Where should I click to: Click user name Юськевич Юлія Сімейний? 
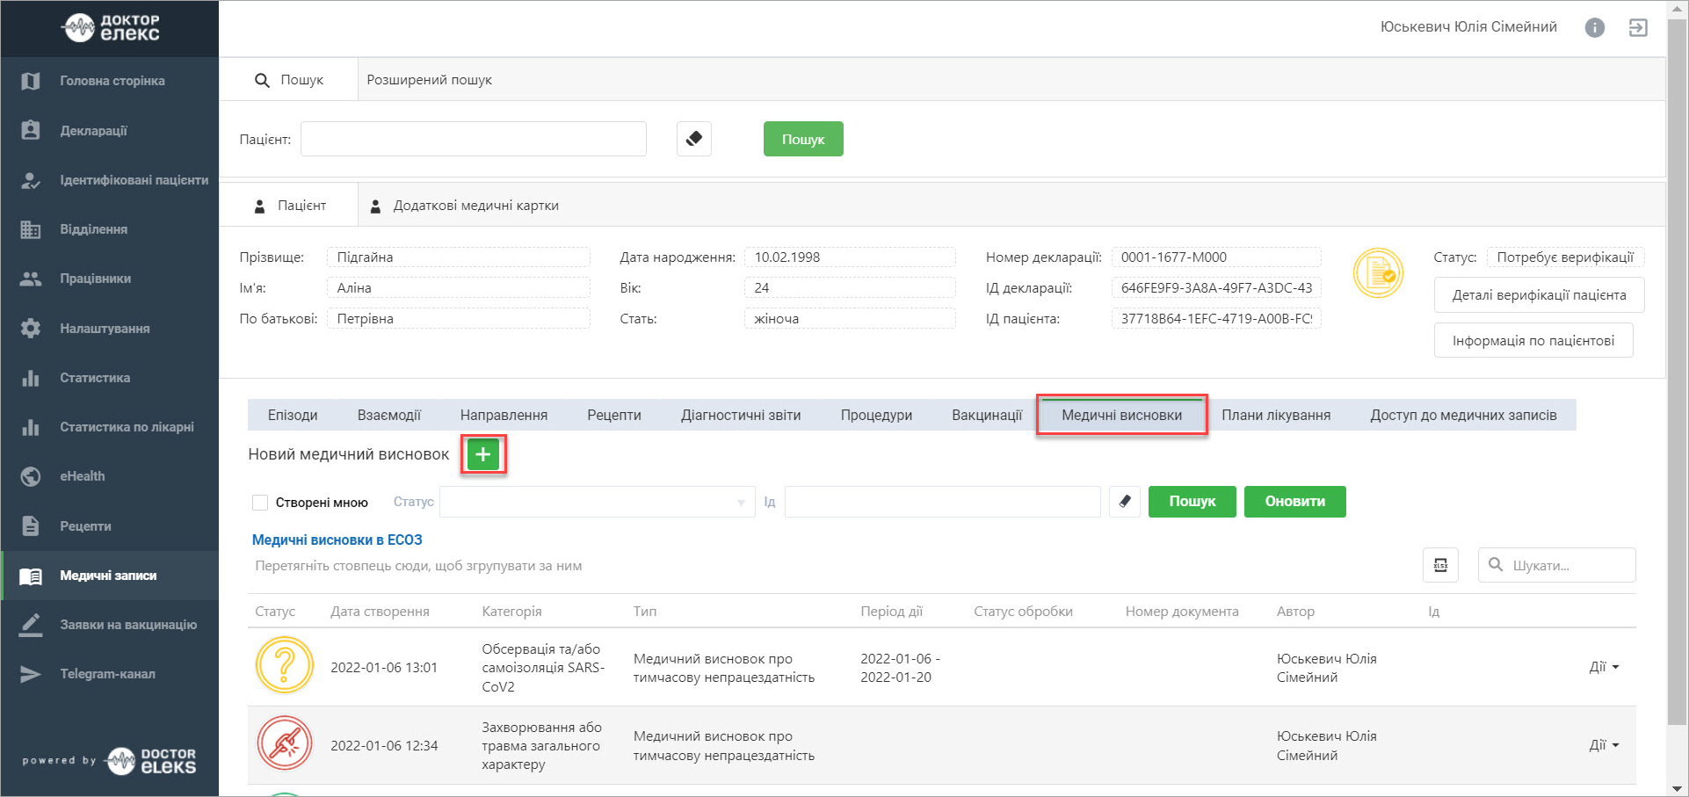[1468, 27]
